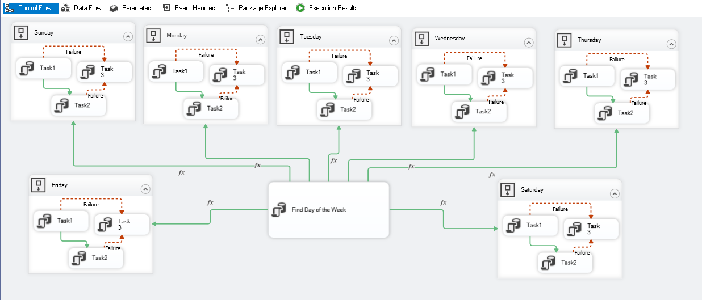Image resolution: width=702 pixels, height=300 pixels.
Task: Click the green Execution Results play icon
Action: [x=300, y=8]
